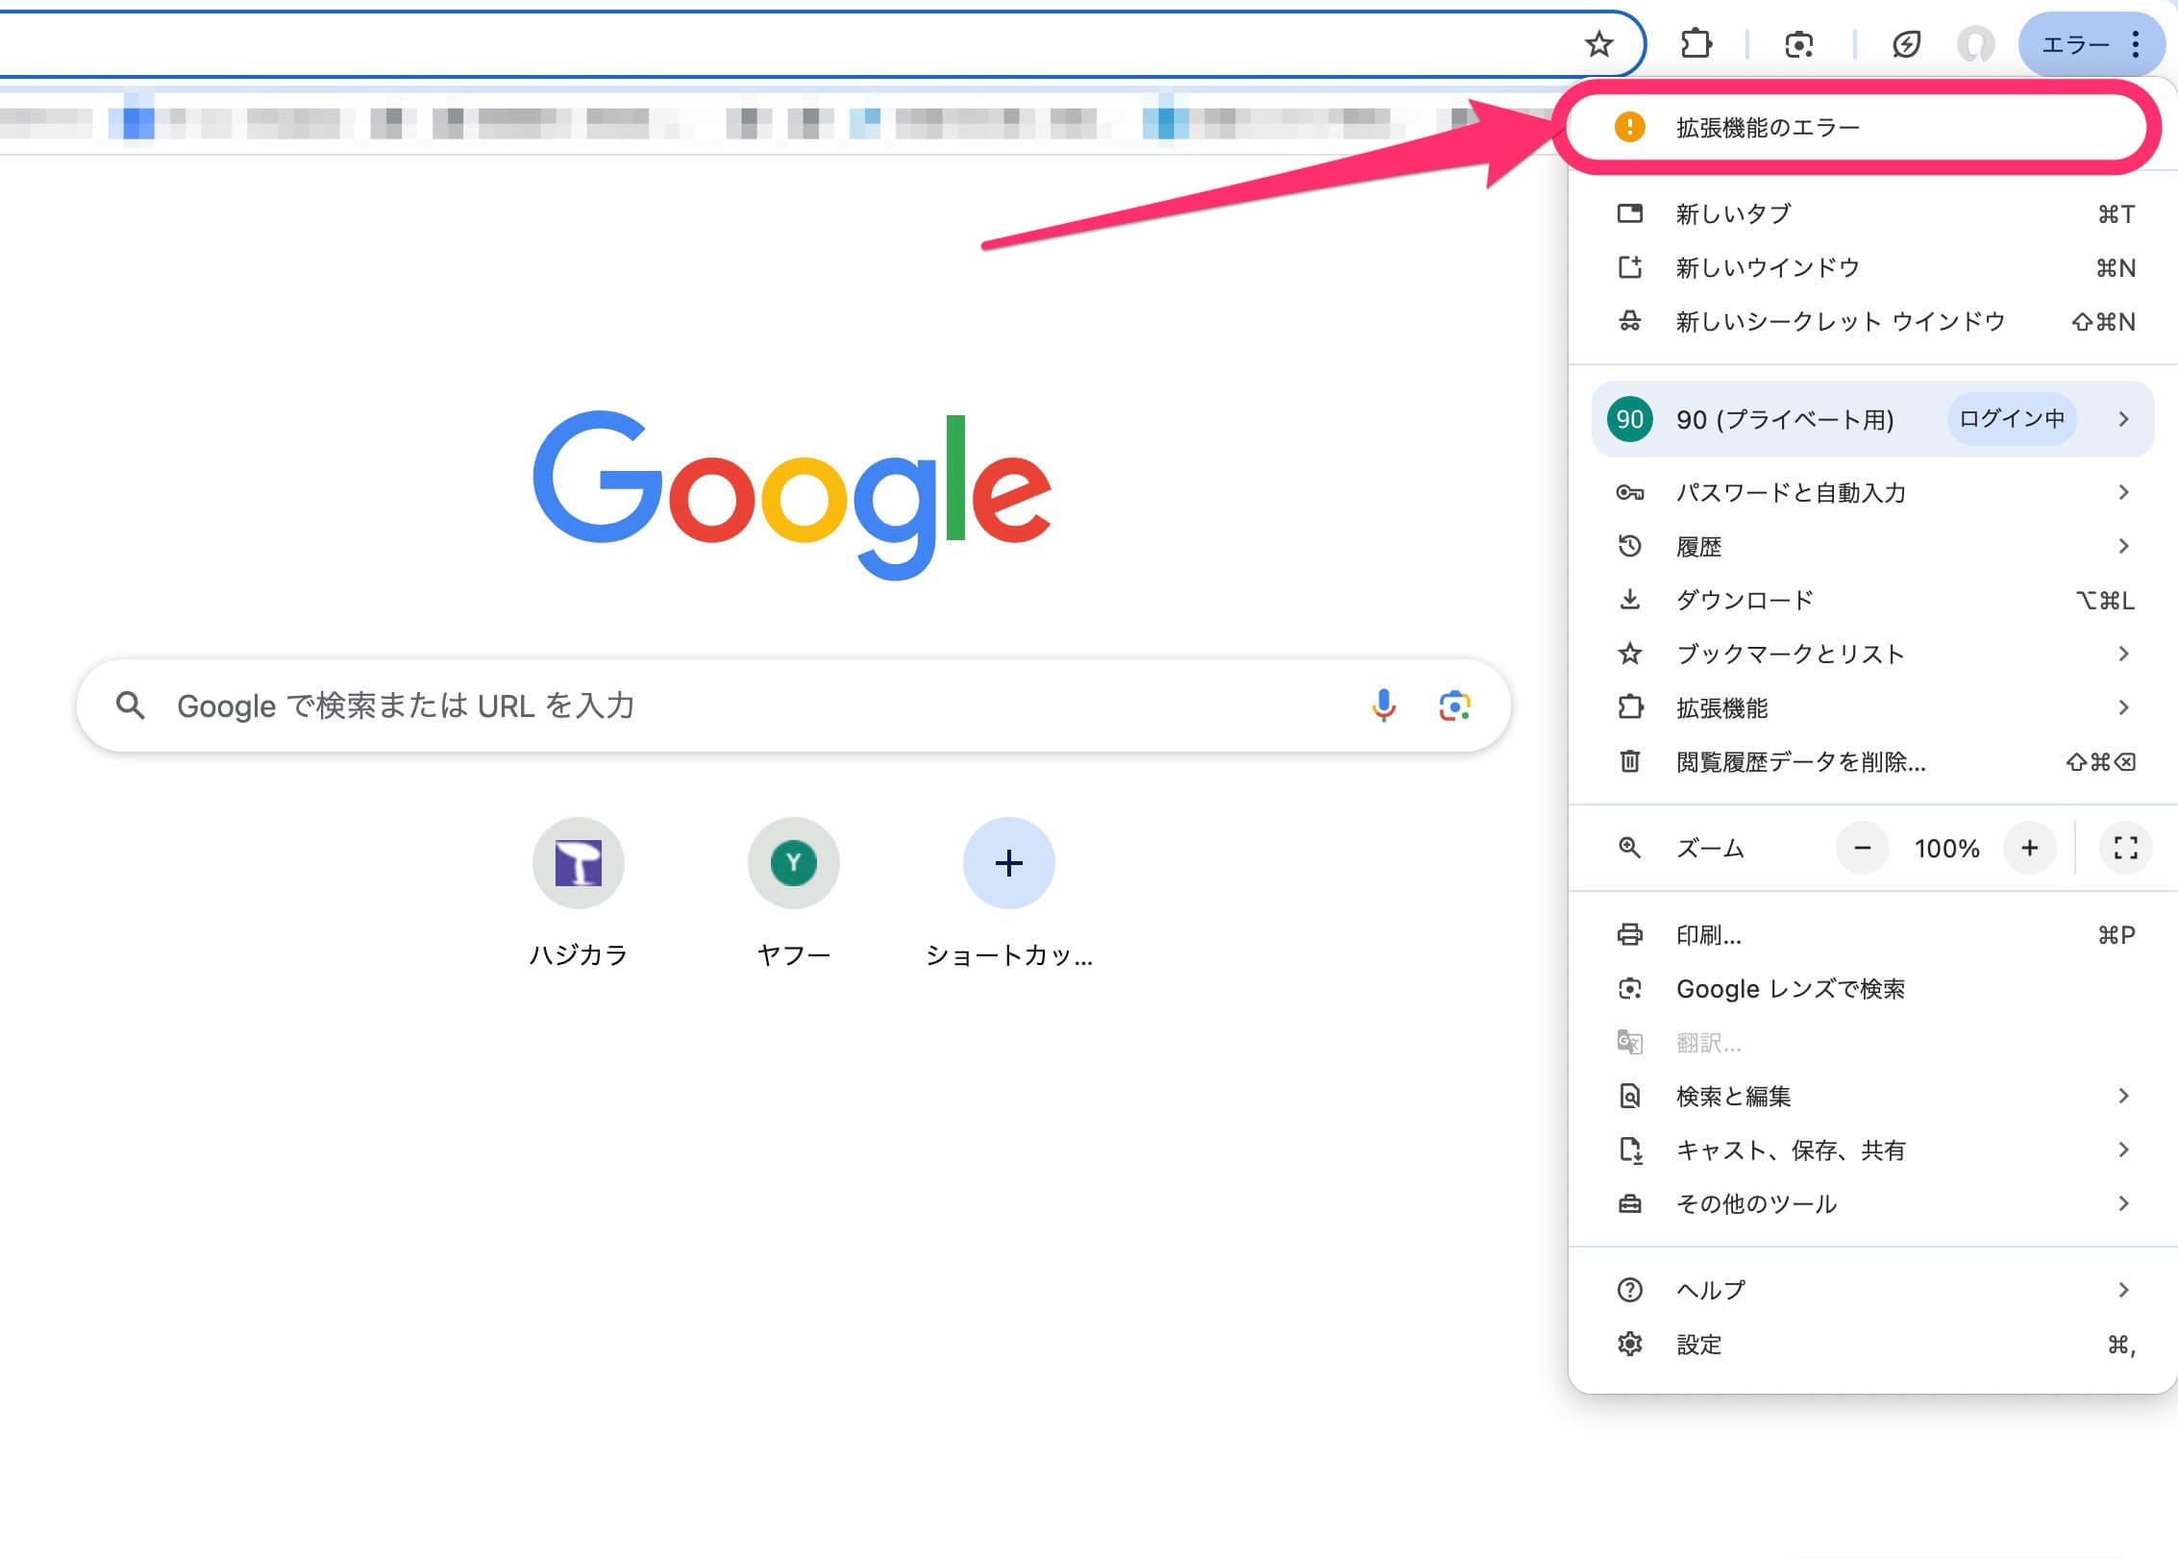2178x1559 pixels.
Task: Expand パスワードと自動入力 submenu
Action: coord(1874,492)
